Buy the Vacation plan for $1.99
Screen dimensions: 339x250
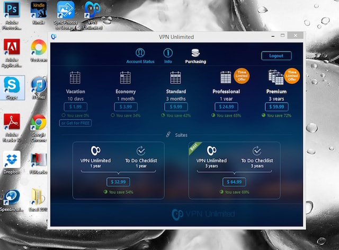(75, 107)
